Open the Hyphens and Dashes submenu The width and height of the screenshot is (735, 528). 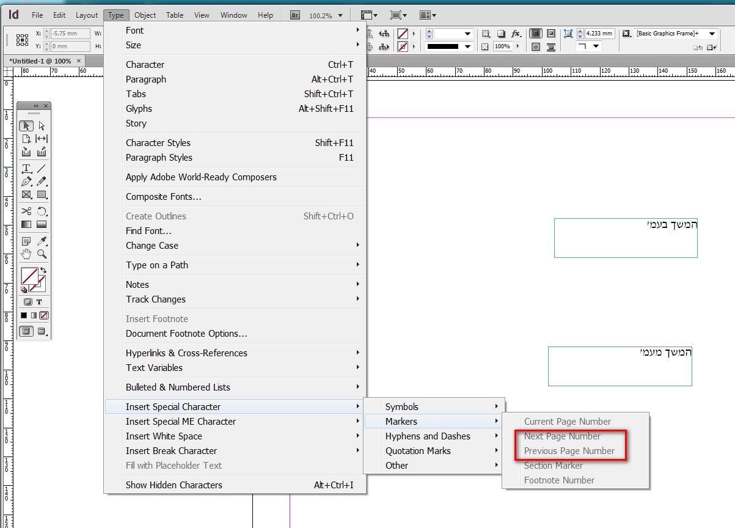coord(434,436)
